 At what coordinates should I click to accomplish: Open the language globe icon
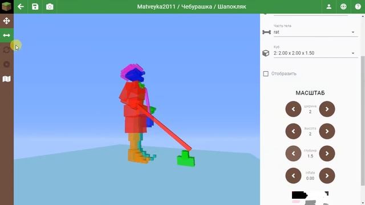click(343, 7)
